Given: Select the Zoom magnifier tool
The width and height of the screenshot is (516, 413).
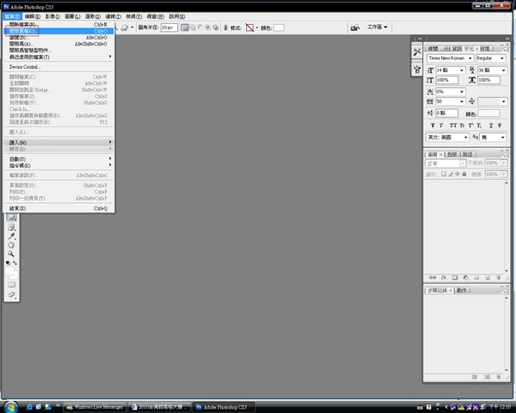Looking at the screenshot, I should (11, 254).
